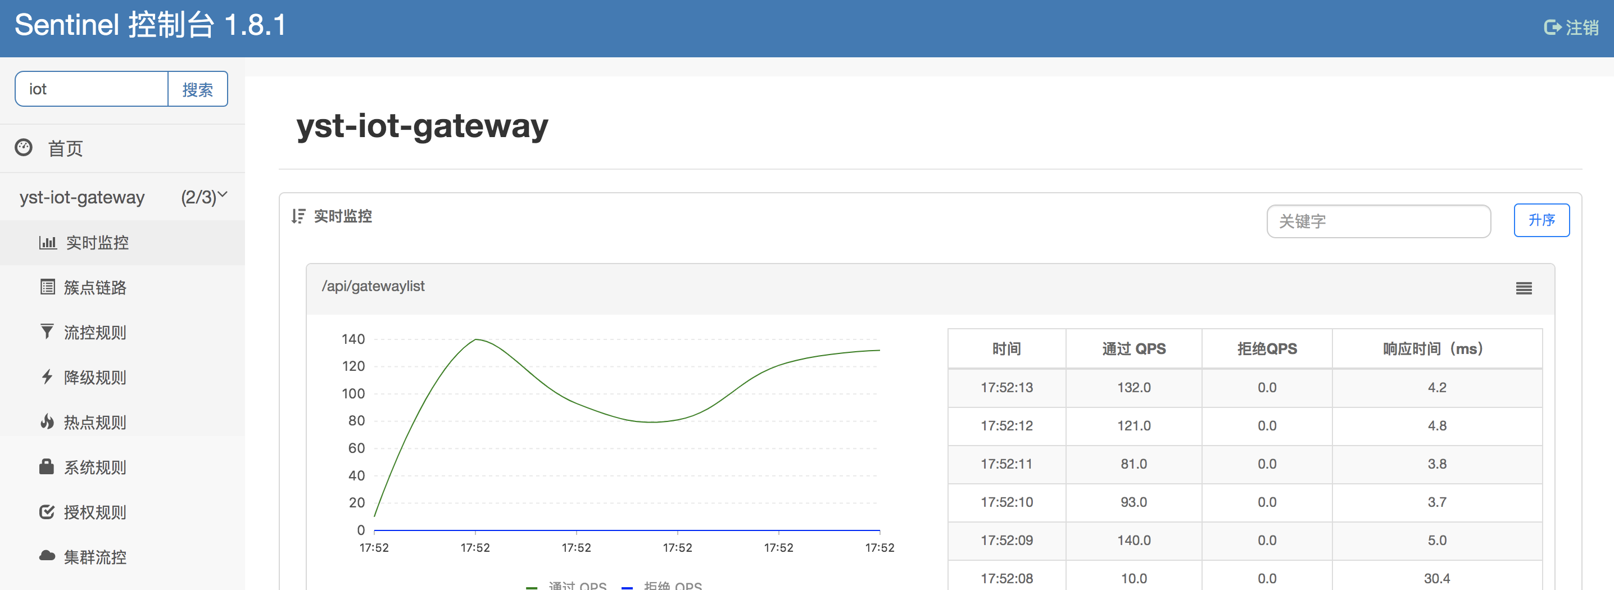Click the app search field containing iot
This screenshot has width=1614, height=590.
92,89
